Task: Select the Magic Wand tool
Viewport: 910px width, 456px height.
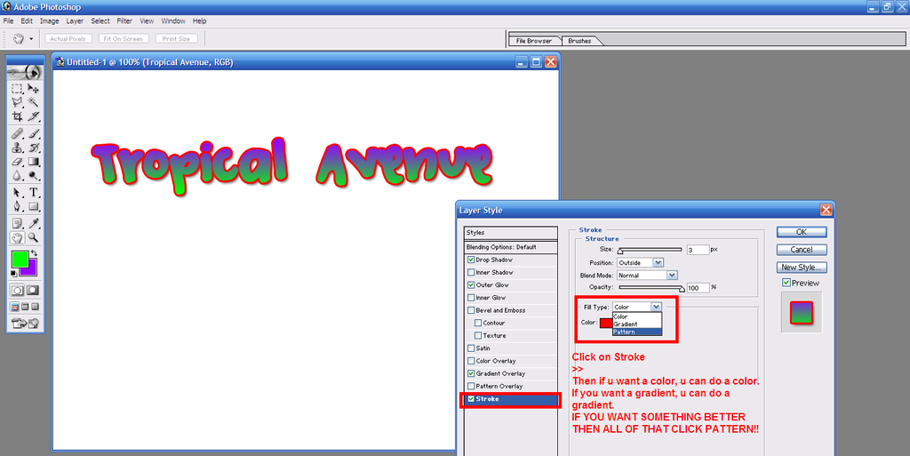Action: (x=34, y=103)
